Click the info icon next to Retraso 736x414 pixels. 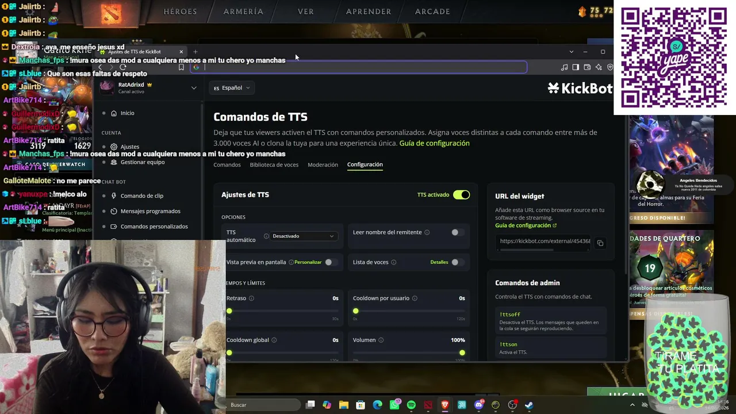click(x=251, y=298)
